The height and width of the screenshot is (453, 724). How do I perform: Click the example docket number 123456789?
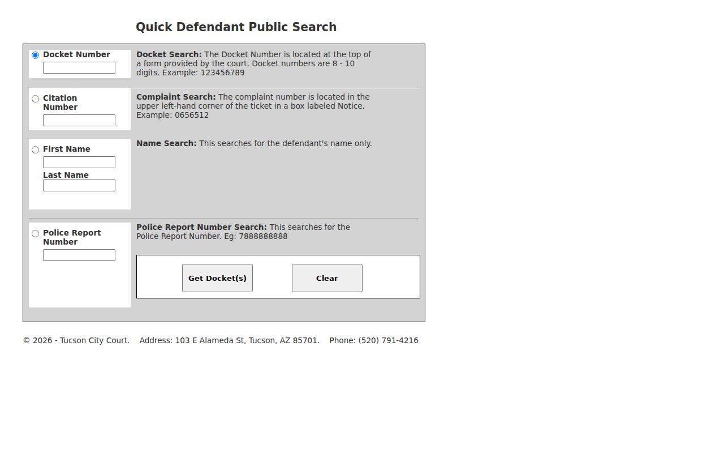(222, 72)
